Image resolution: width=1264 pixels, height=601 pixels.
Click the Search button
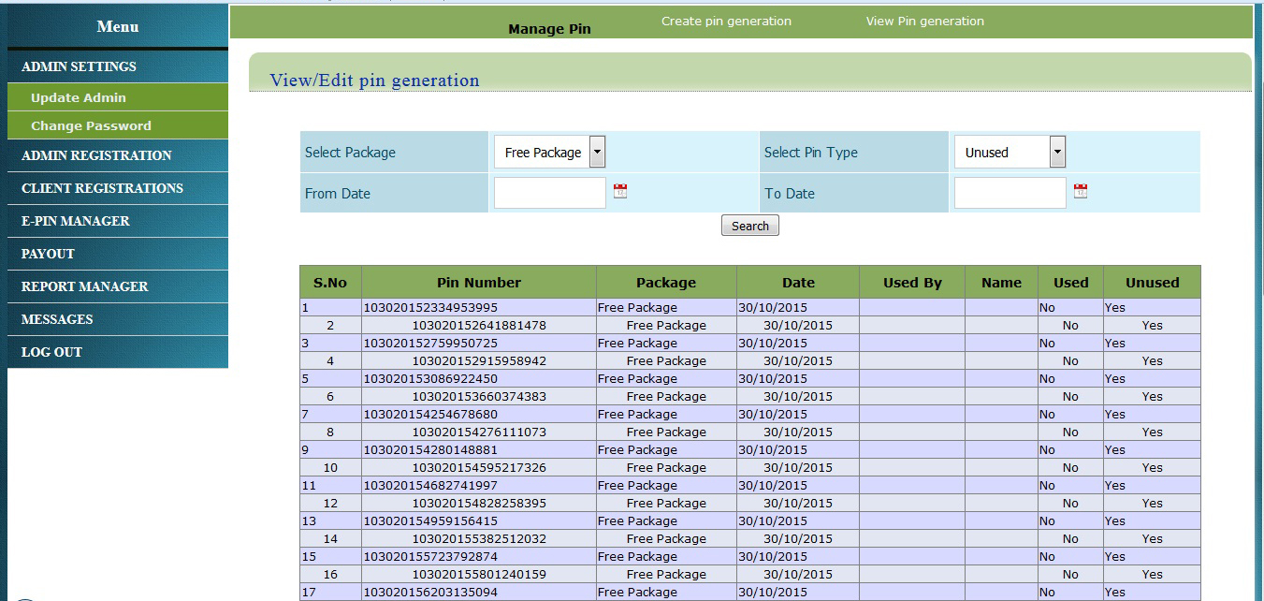(749, 226)
